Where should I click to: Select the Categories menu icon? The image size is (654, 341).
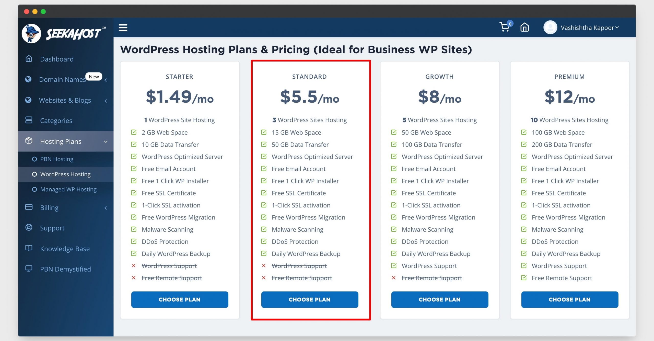pyautogui.click(x=29, y=120)
